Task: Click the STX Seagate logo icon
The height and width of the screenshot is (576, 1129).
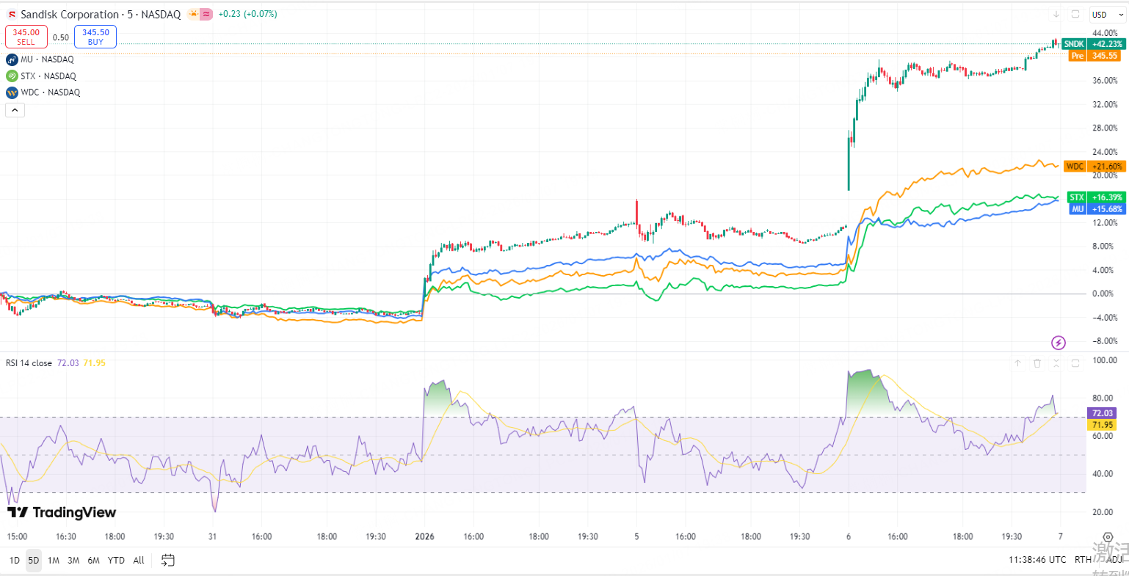Action: pyautogui.click(x=12, y=76)
